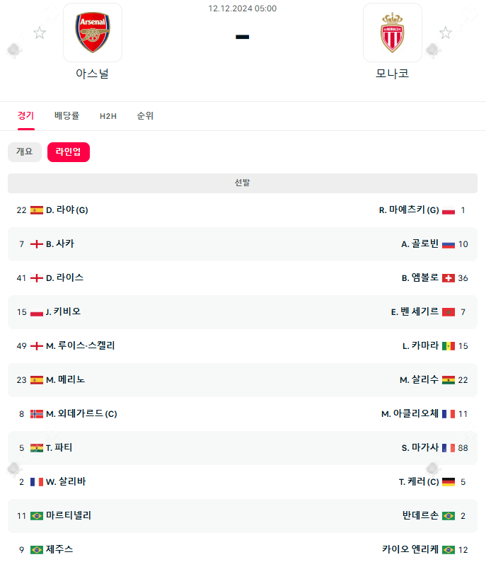This screenshot has height=562, width=486.
Task: Toggle favorite star for Monaco
Action: click(x=445, y=33)
